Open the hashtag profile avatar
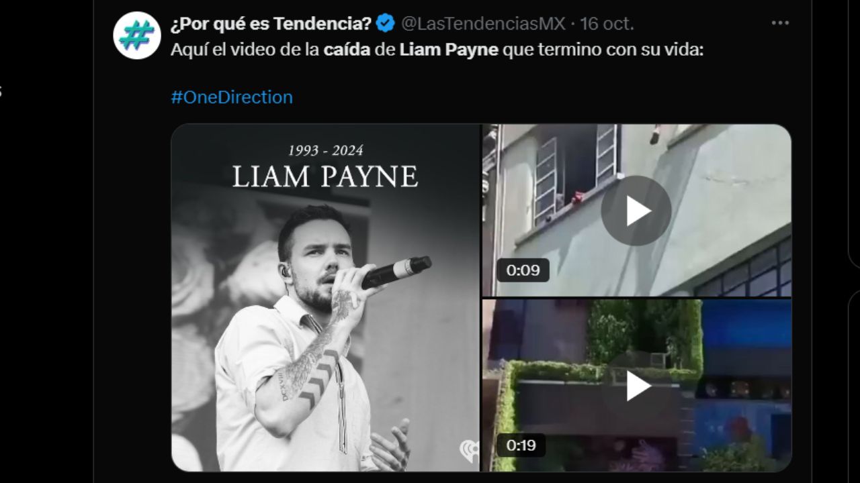Image resolution: width=860 pixels, height=483 pixels. tap(137, 36)
